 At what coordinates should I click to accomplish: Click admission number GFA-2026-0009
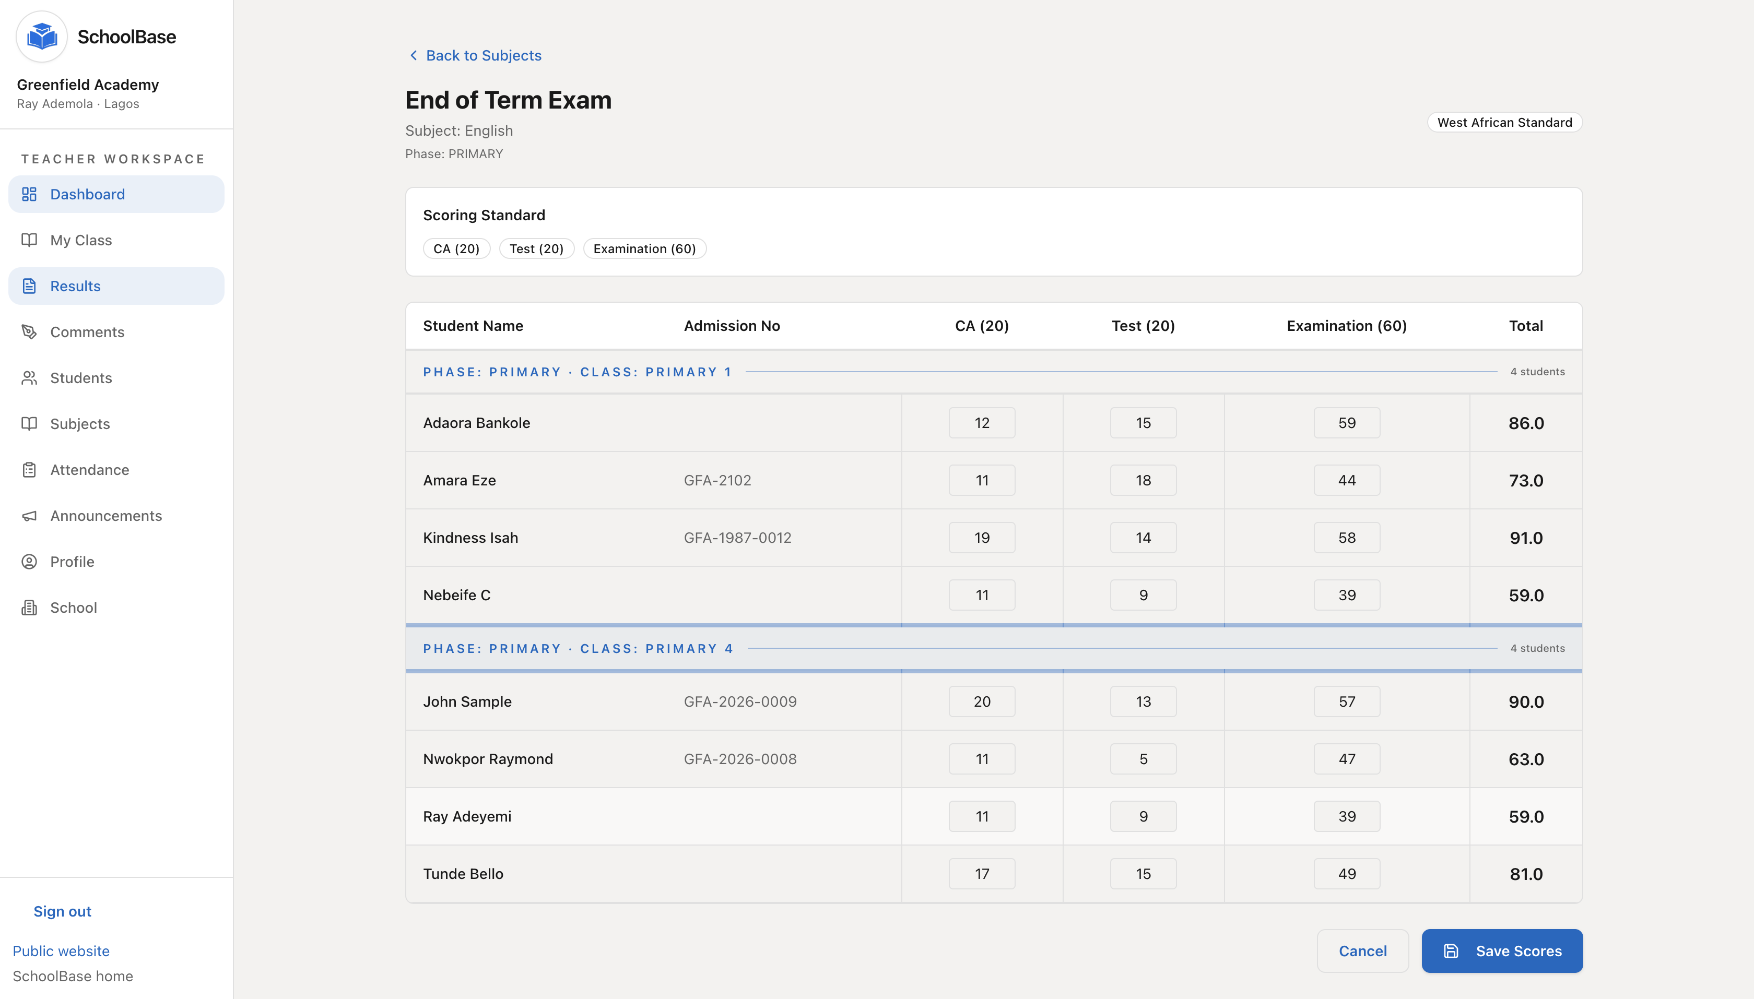pos(740,701)
